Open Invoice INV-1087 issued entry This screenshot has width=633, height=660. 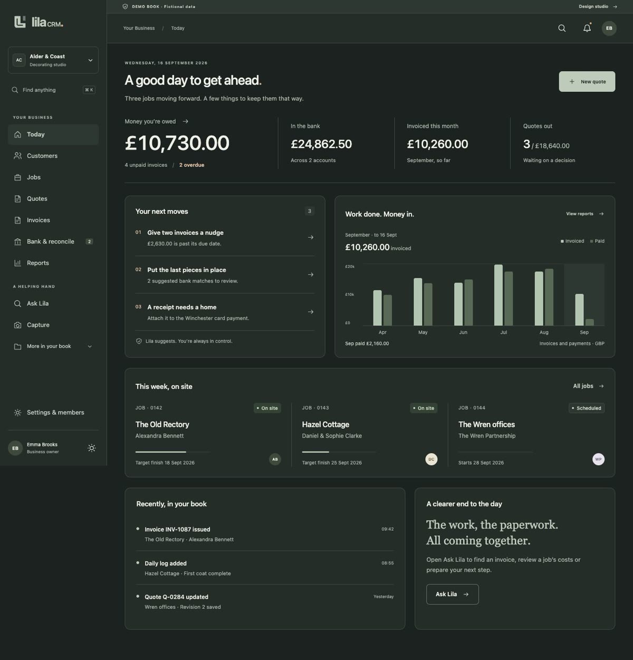(265, 534)
